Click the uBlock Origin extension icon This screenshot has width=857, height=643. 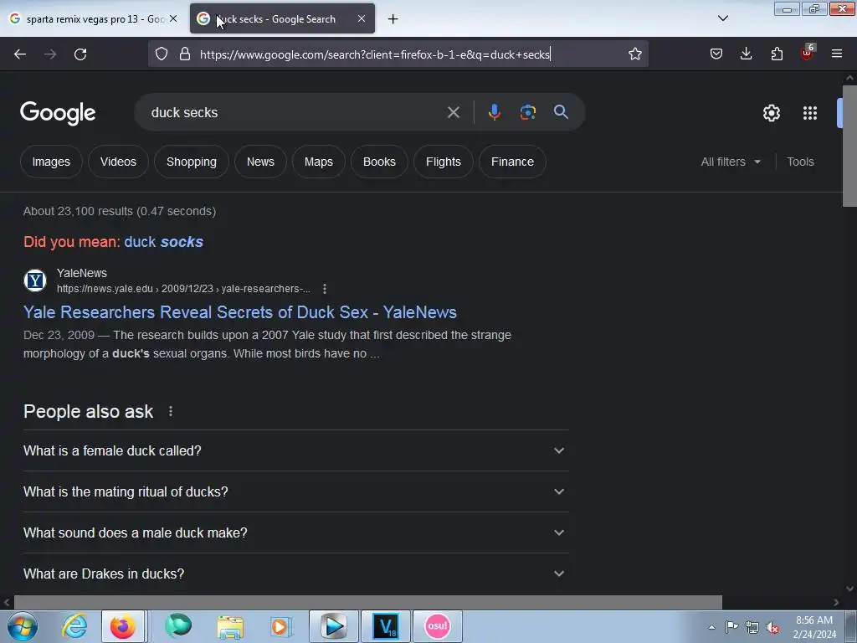808,53
